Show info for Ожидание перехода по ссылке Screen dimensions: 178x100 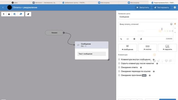154,71
